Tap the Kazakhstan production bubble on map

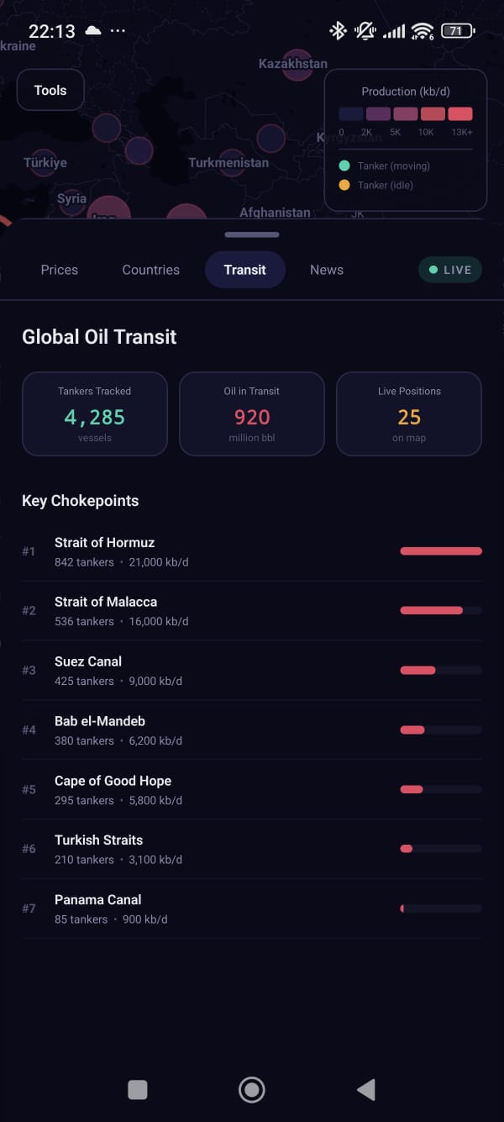pyautogui.click(x=297, y=66)
